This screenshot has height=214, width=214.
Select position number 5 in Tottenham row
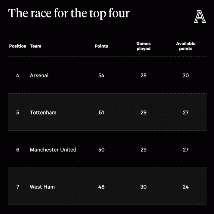point(18,113)
